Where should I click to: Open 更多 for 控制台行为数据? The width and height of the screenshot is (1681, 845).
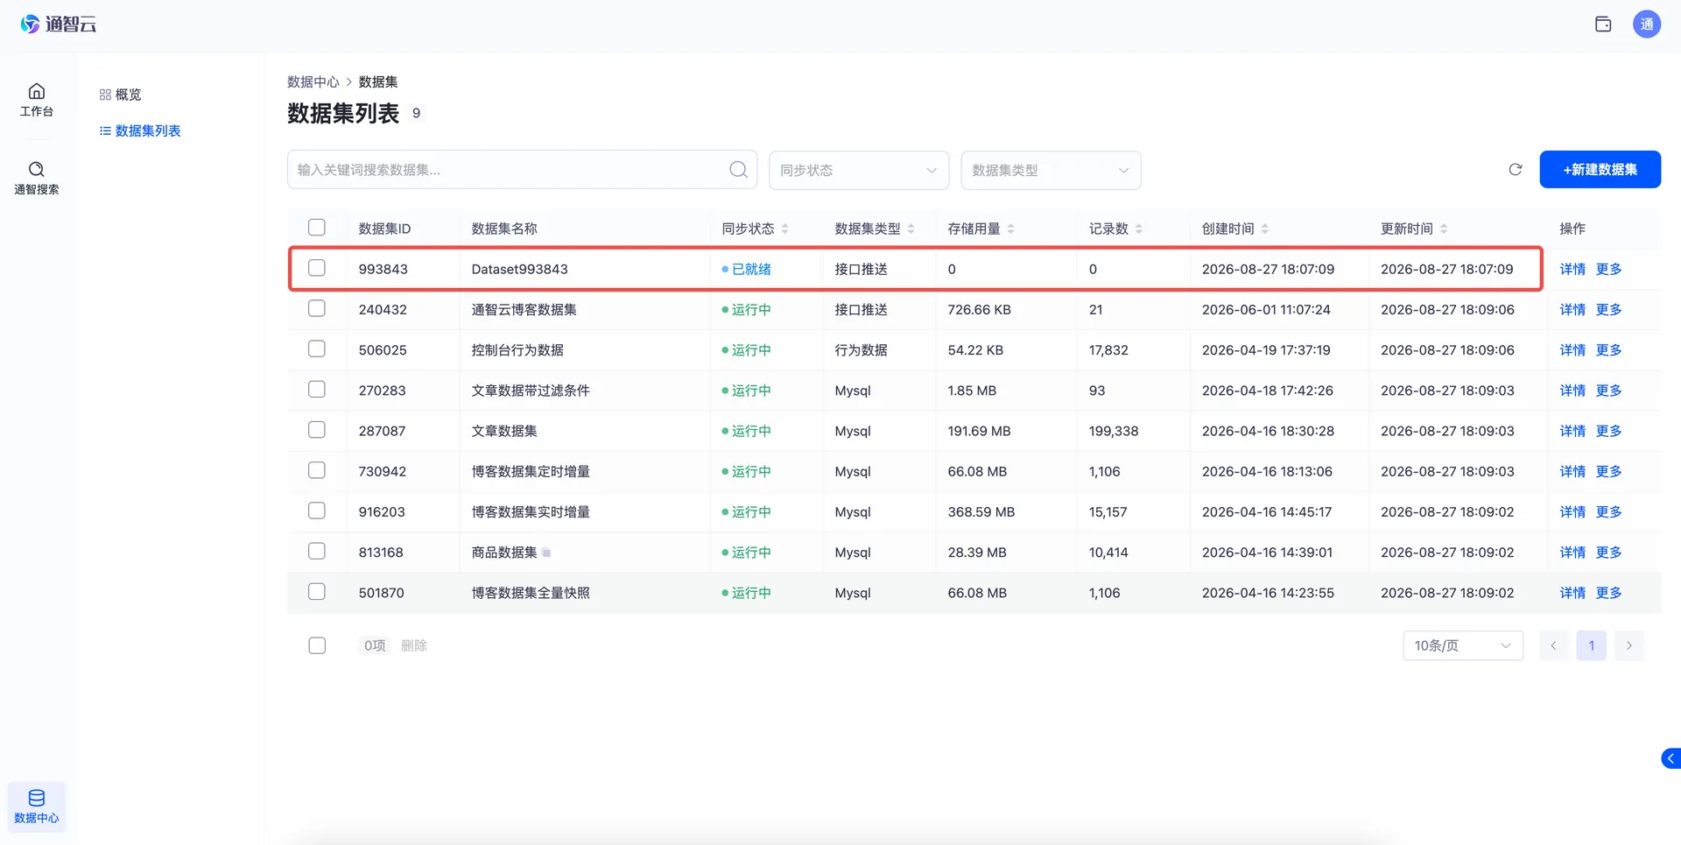click(x=1608, y=349)
